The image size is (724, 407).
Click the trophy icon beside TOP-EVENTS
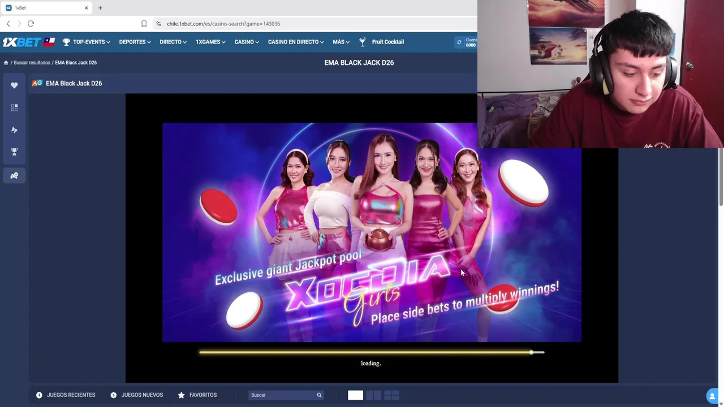tap(66, 42)
